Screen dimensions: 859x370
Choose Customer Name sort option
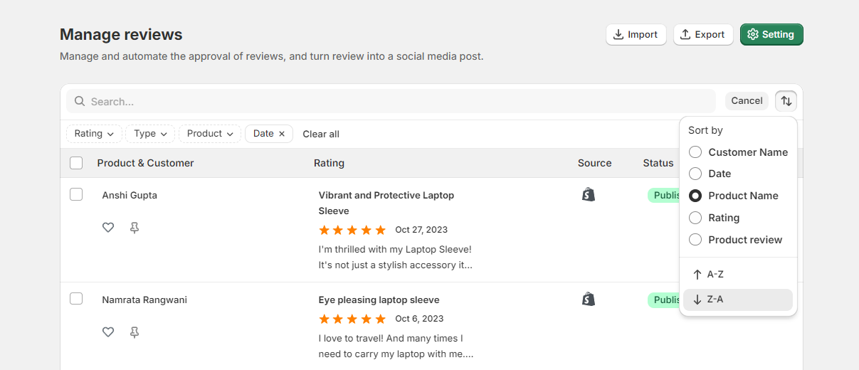[695, 152]
